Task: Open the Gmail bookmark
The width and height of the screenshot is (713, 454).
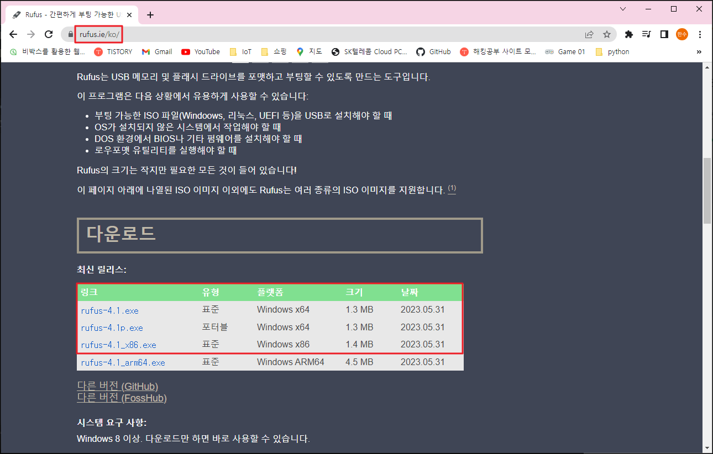Action: tap(157, 52)
